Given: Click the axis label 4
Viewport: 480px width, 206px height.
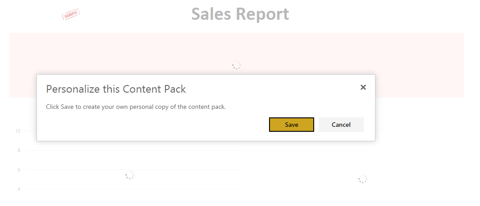Looking at the screenshot, I should pyautogui.click(x=18, y=189).
